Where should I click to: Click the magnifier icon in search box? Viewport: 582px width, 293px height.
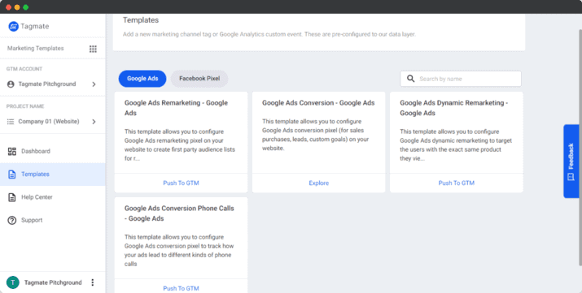click(410, 79)
